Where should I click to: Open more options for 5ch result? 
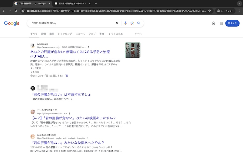click(88, 138)
